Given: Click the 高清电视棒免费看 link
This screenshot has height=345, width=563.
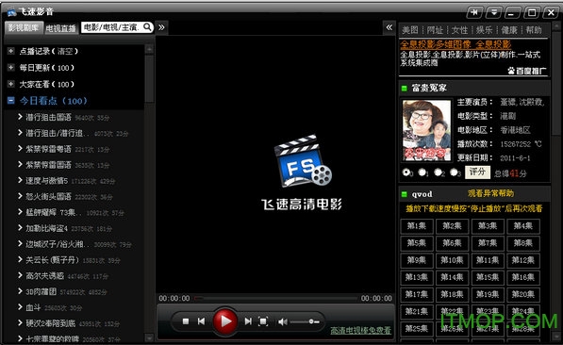Looking at the screenshot, I should click(x=360, y=331).
